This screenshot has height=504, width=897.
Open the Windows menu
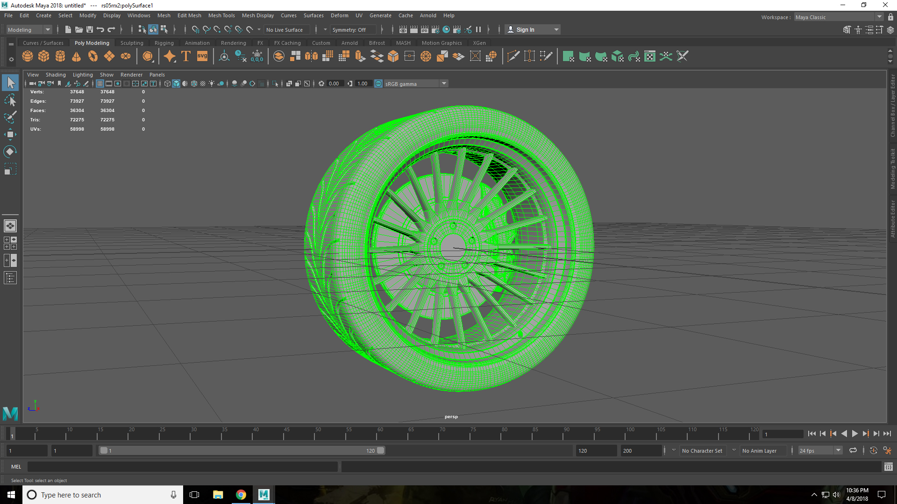pos(139,15)
